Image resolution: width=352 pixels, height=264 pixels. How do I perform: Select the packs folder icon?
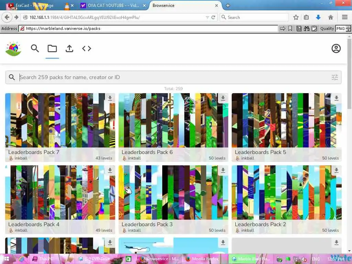[x=52, y=48]
